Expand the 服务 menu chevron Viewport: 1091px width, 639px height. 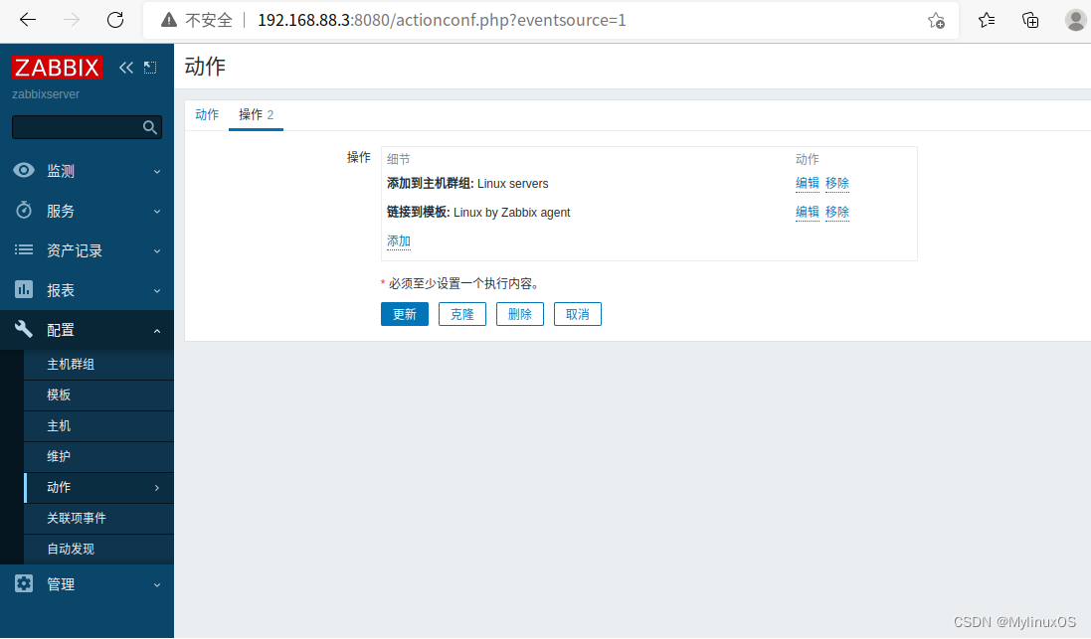pos(157,211)
